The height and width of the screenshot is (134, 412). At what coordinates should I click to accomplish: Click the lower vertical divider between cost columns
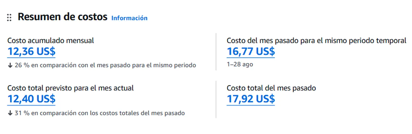pyautogui.click(x=216, y=99)
